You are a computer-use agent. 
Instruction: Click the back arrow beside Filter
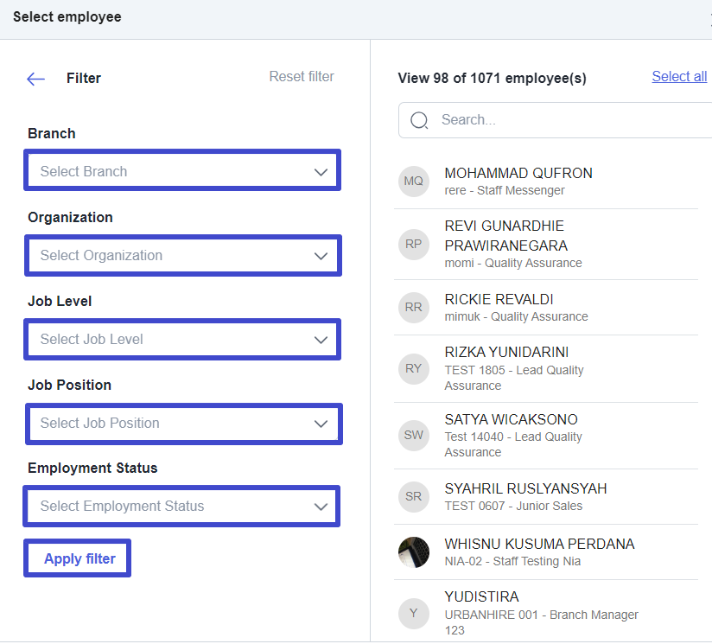[35, 79]
